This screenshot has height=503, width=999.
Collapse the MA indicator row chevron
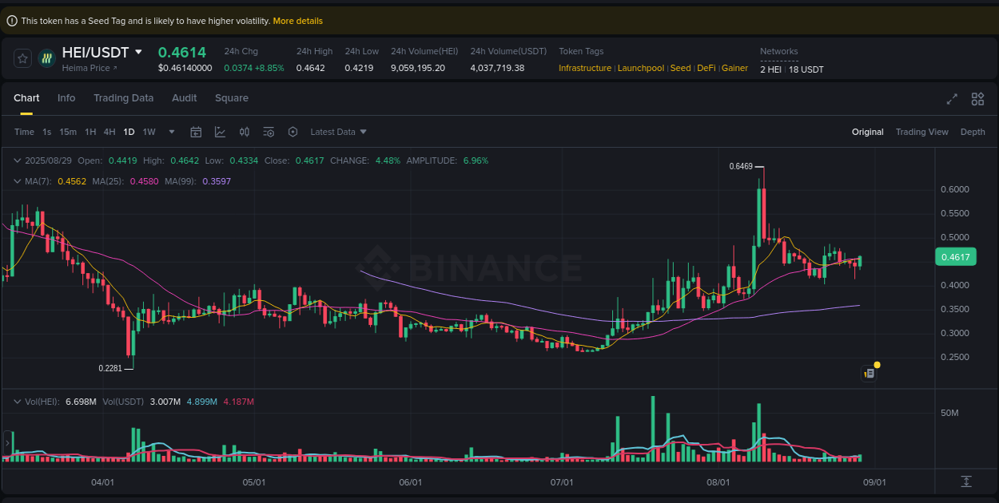click(x=17, y=181)
